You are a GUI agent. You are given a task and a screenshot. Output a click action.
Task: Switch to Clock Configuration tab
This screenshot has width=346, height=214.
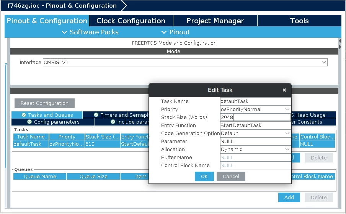[x=131, y=21]
